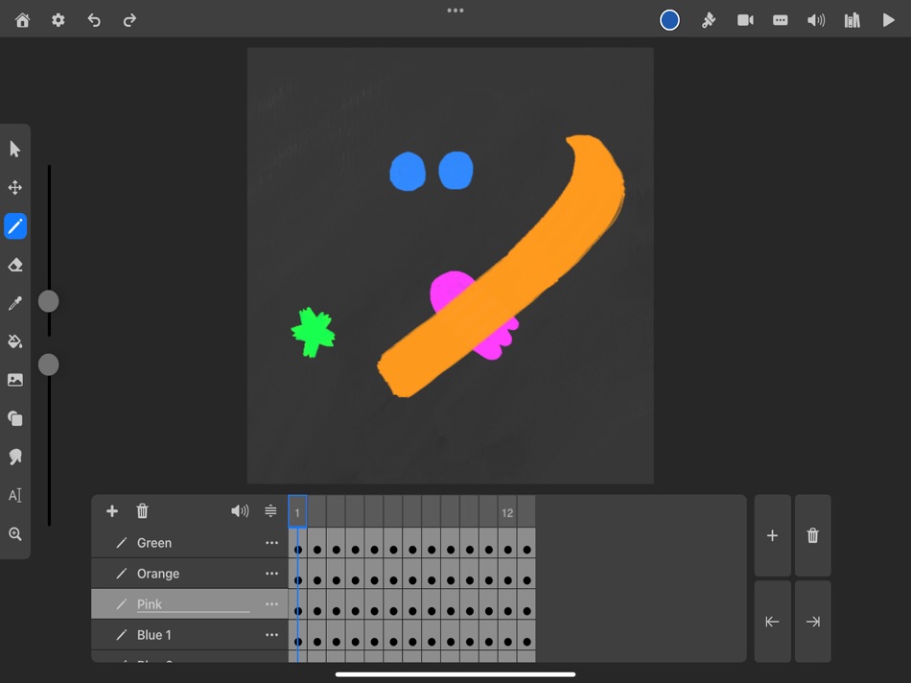The image size is (911, 683).
Task: Open options menu for Orange layer
Action: pos(271,573)
